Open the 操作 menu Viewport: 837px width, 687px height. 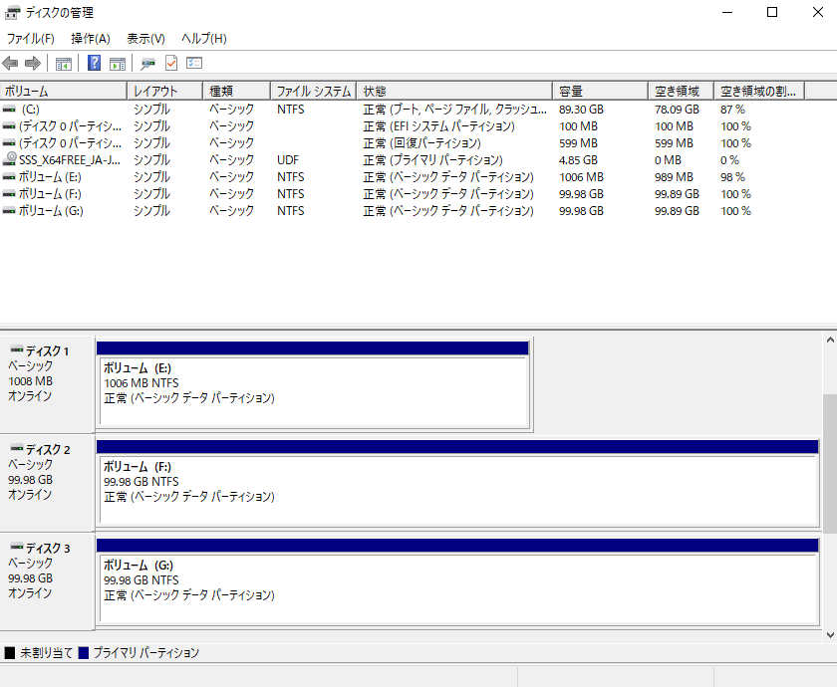click(x=89, y=38)
